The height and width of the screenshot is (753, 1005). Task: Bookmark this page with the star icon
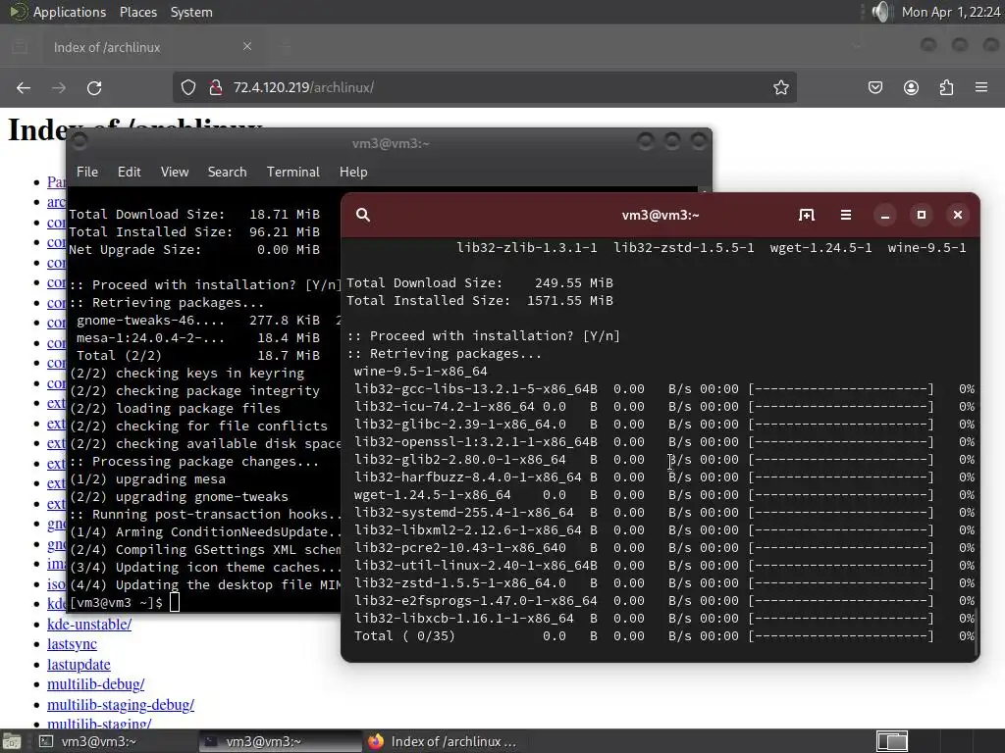(x=780, y=87)
